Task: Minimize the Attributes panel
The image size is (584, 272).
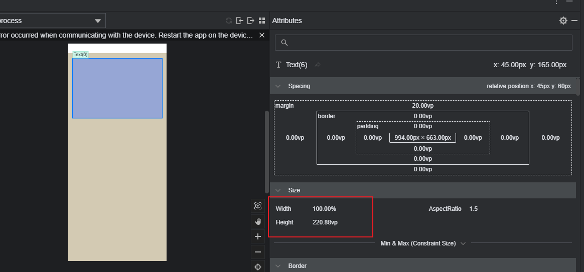Action: point(569,2)
